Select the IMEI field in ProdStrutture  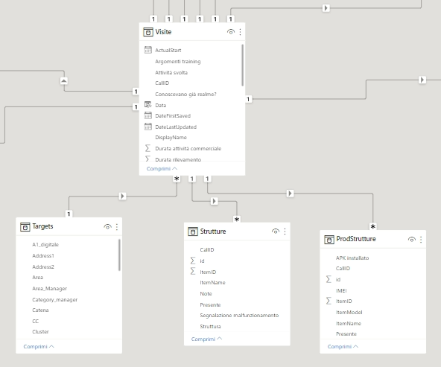click(341, 290)
